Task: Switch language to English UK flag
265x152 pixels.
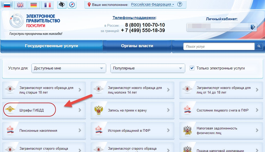Action: [20, 5]
